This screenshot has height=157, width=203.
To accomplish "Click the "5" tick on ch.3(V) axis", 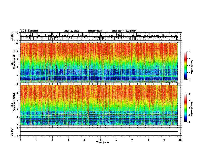I will [x=18, y=127].
